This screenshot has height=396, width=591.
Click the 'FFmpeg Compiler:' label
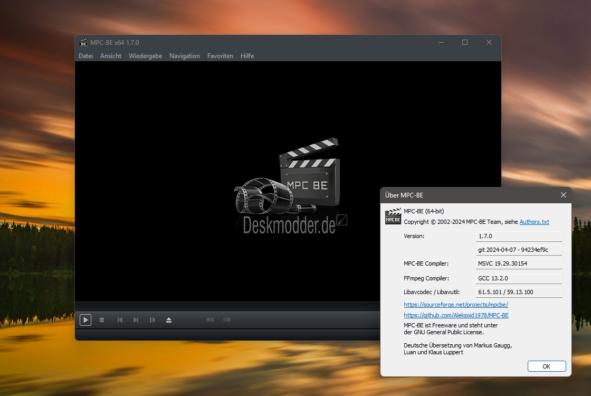tap(426, 278)
